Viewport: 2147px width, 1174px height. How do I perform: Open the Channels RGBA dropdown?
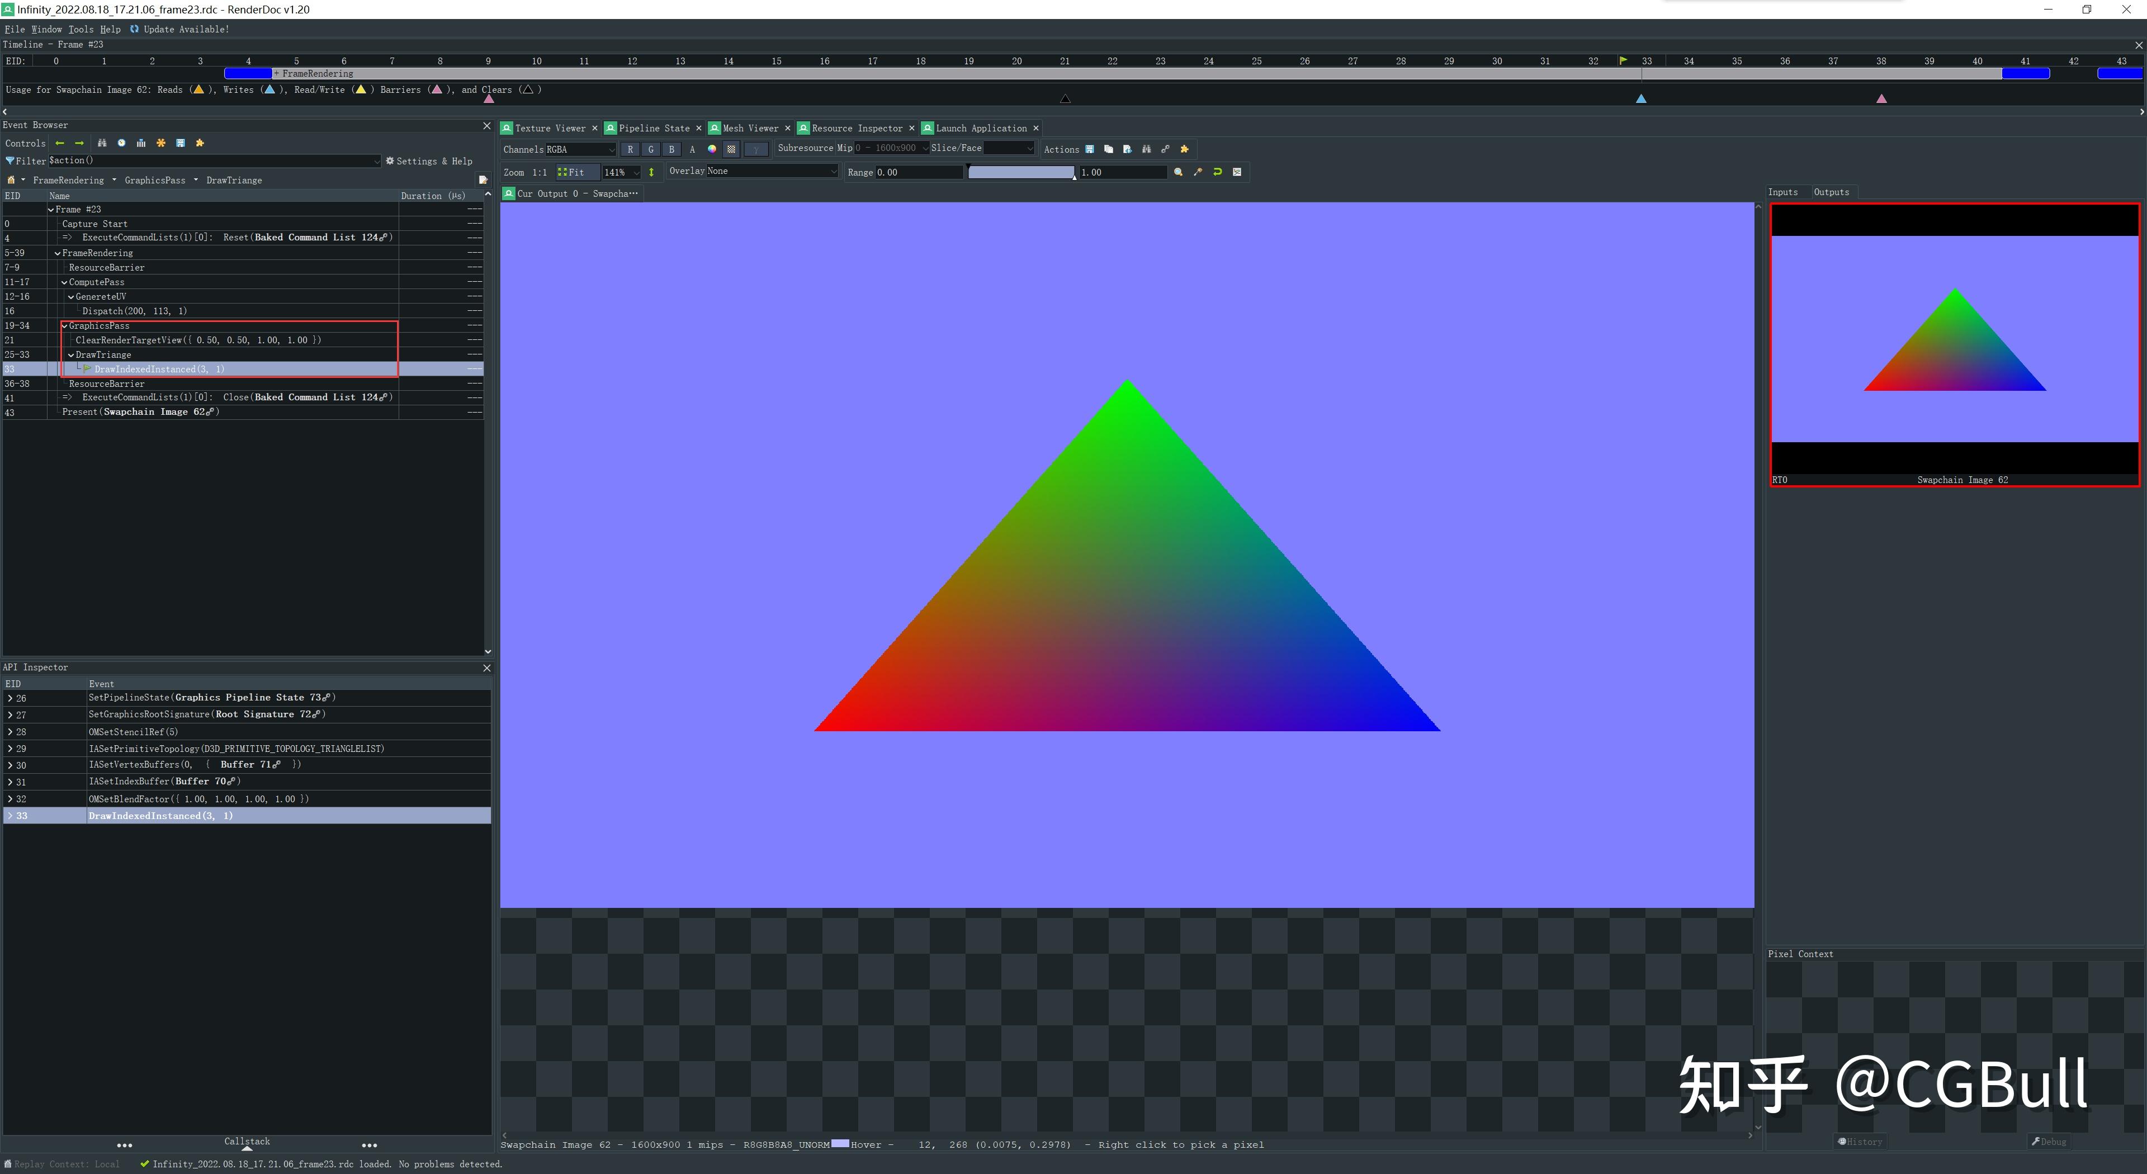[x=580, y=149]
